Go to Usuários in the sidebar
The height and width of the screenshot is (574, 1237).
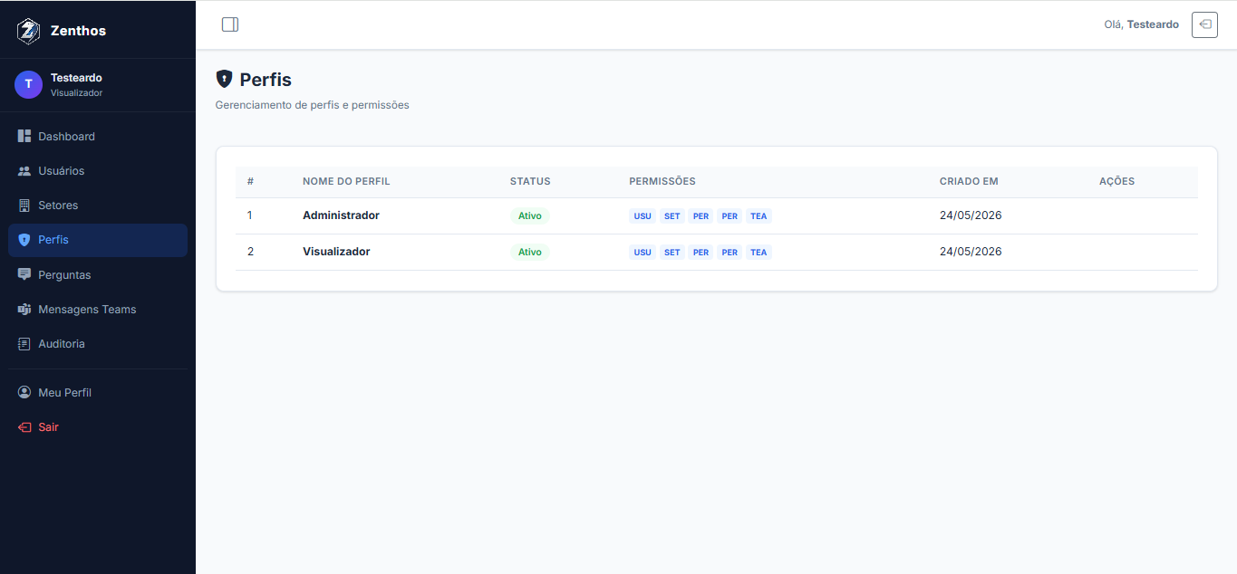coord(98,171)
